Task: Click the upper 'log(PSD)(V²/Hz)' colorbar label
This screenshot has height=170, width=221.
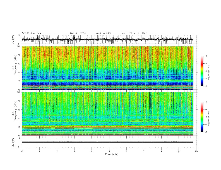Action: [x=209, y=72]
